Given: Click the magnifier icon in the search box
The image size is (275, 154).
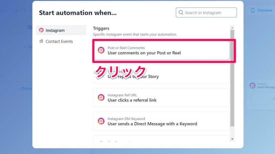Looking at the screenshot, I should pos(181,13).
